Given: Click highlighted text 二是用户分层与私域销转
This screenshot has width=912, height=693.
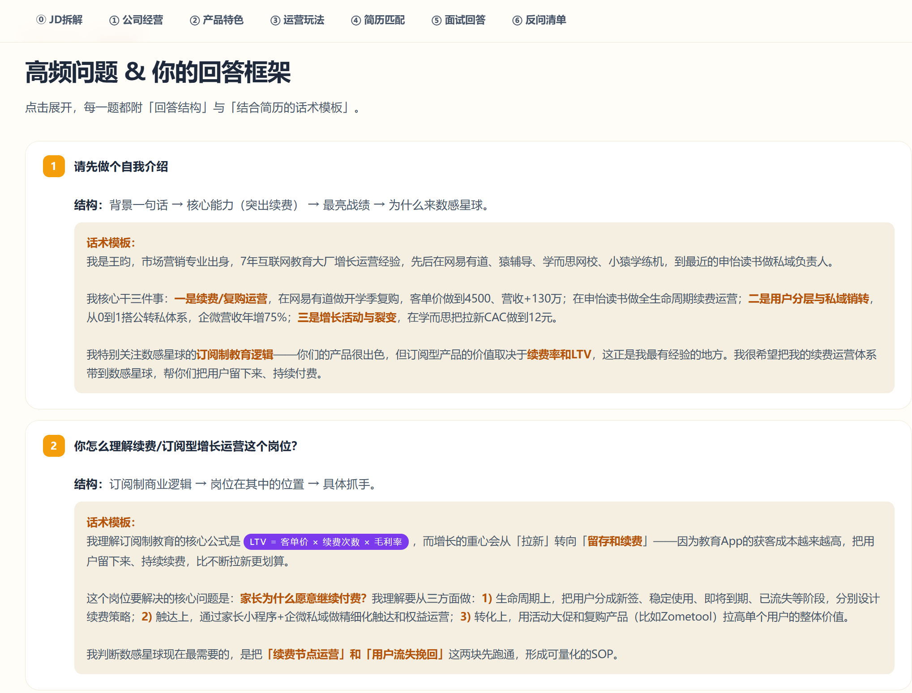Looking at the screenshot, I should [x=809, y=298].
